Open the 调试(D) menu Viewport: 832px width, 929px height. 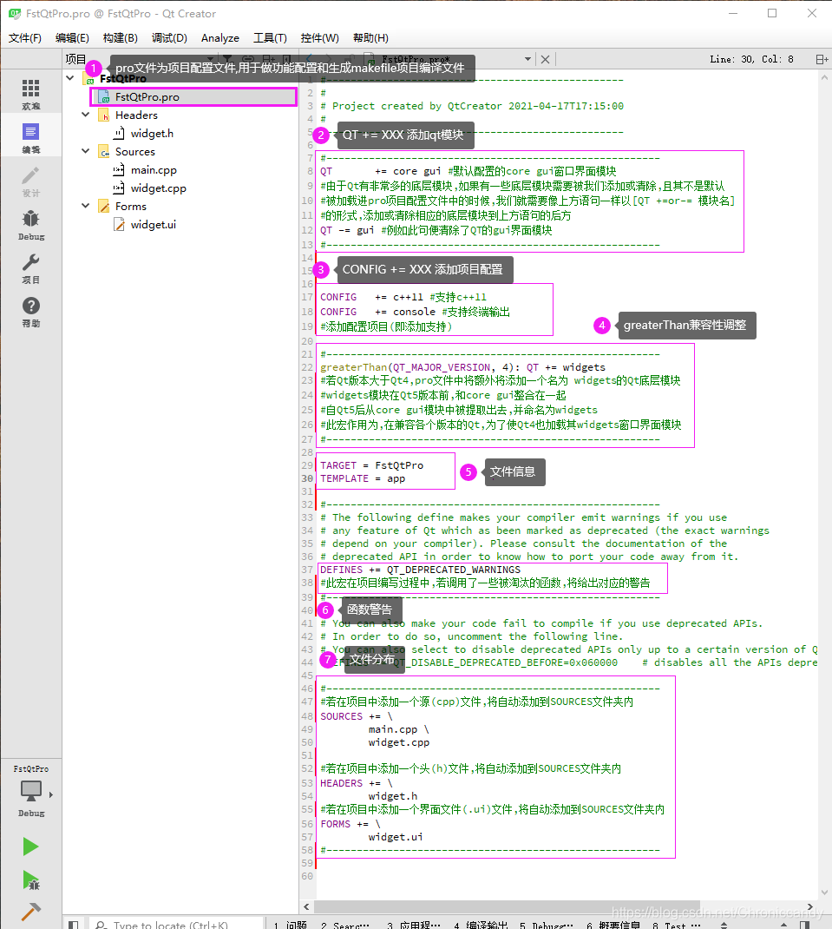point(169,38)
